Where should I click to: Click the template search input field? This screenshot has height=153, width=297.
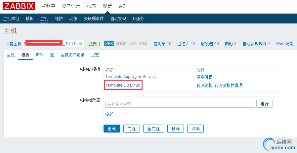pyautogui.click(x=180, y=104)
